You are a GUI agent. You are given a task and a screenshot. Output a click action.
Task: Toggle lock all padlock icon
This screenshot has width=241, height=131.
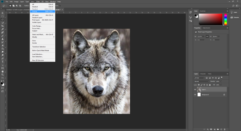[210, 85]
